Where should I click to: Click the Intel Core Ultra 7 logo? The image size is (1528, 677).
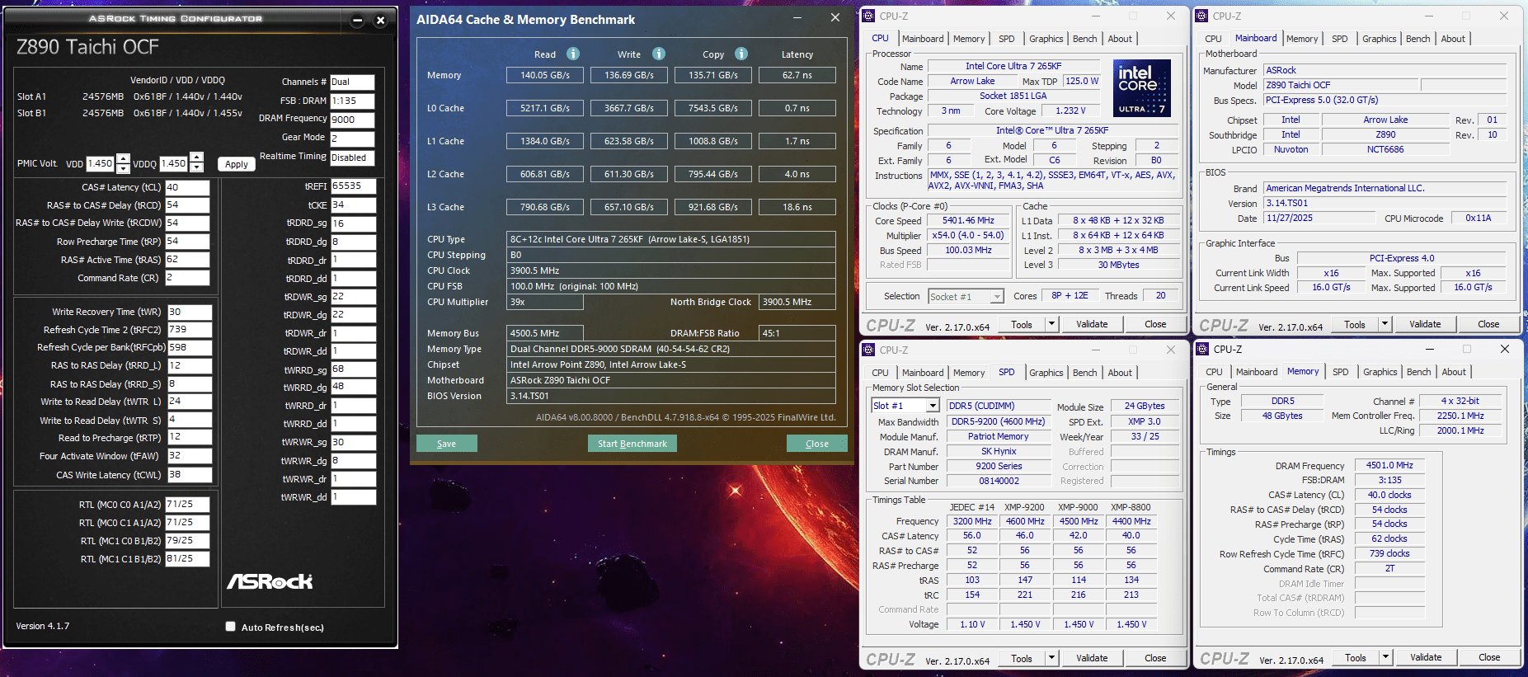tap(1141, 87)
